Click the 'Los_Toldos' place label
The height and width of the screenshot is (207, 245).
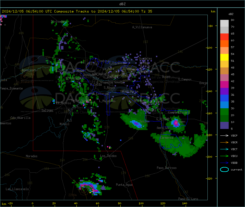click(x=108, y=156)
